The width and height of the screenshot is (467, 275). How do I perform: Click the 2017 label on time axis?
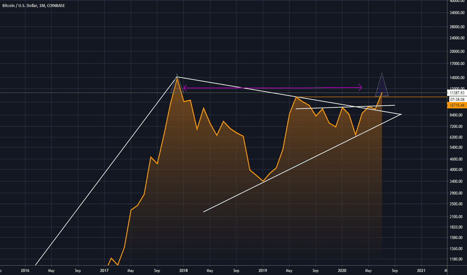point(104,270)
